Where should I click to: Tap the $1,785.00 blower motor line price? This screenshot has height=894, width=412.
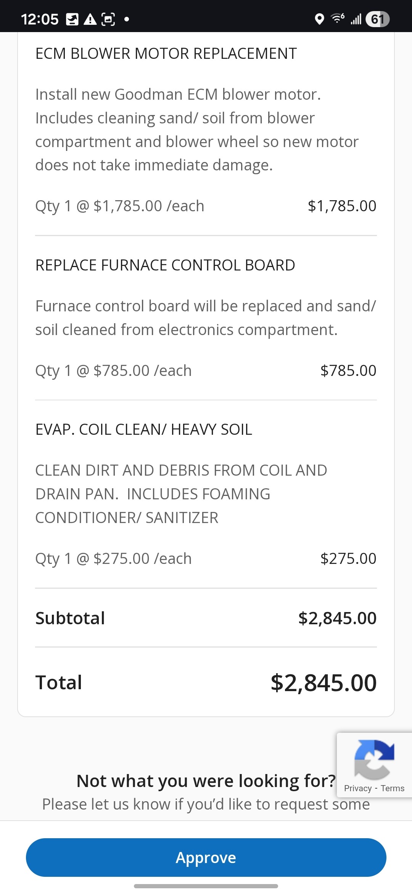coord(342,206)
